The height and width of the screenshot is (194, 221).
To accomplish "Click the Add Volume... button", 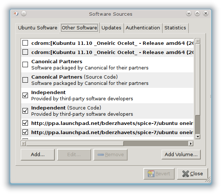I will coord(181,154).
